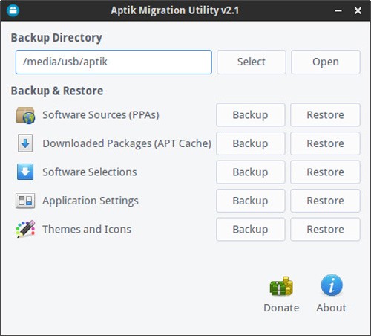371x336 pixels.
Task: Restore Application Settings
Action: click(x=325, y=201)
